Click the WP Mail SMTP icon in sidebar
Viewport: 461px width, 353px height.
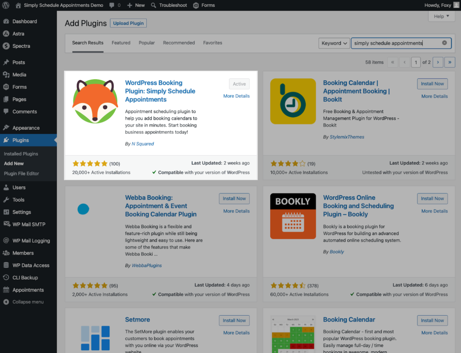click(x=7, y=224)
